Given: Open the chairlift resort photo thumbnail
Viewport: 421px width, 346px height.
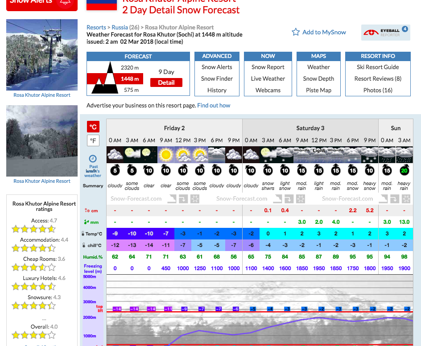Looking at the screenshot, I should click(x=42, y=55).
